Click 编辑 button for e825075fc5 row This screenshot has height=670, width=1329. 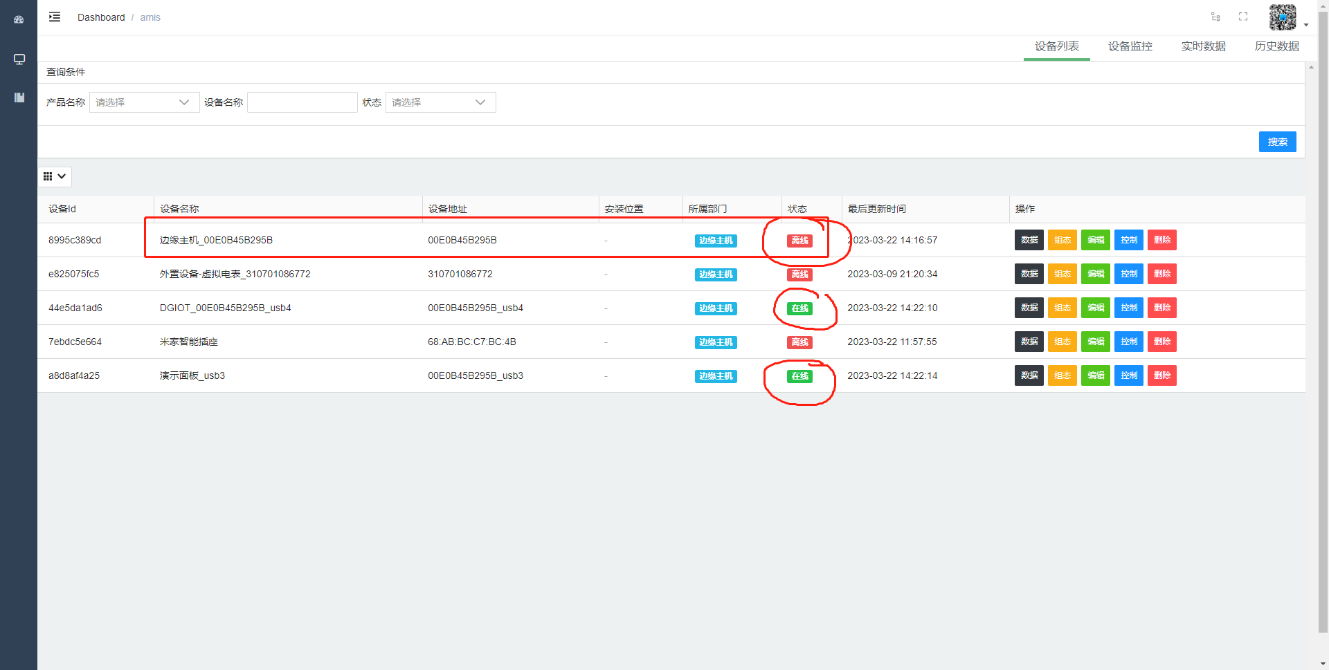coord(1095,274)
